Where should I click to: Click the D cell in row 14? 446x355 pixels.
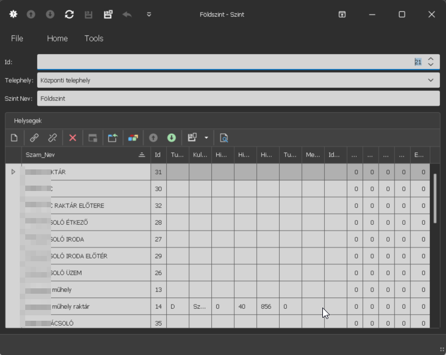pyautogui.click(x=178, y=306)
